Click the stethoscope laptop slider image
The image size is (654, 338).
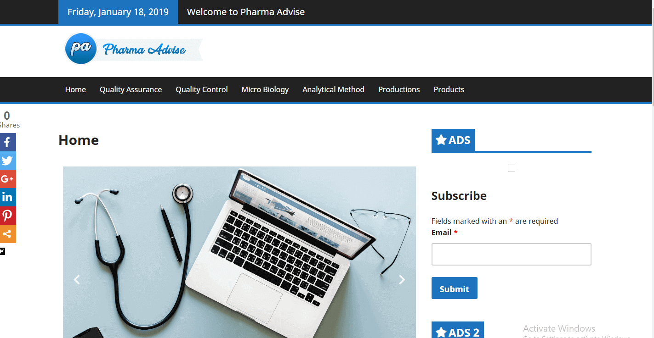pos(239,252)
